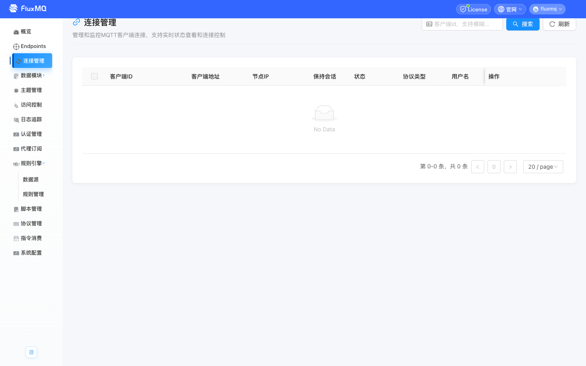Image resolution: width=586 pixels, height=366 pixels.
Task: Open the 官网 dropdown menu
Action: click(510, 9)
